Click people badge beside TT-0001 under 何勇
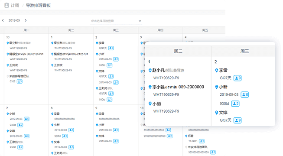The image size is (283, 156). click(x=202, y=141)
